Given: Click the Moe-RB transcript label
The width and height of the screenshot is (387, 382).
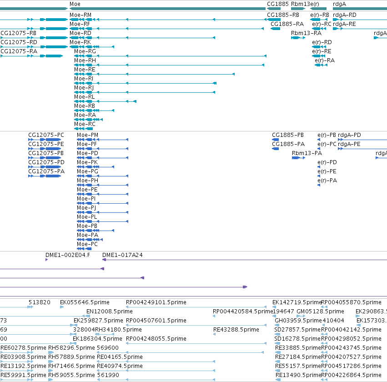Looking at the screenshot, I should click(85, 106).
